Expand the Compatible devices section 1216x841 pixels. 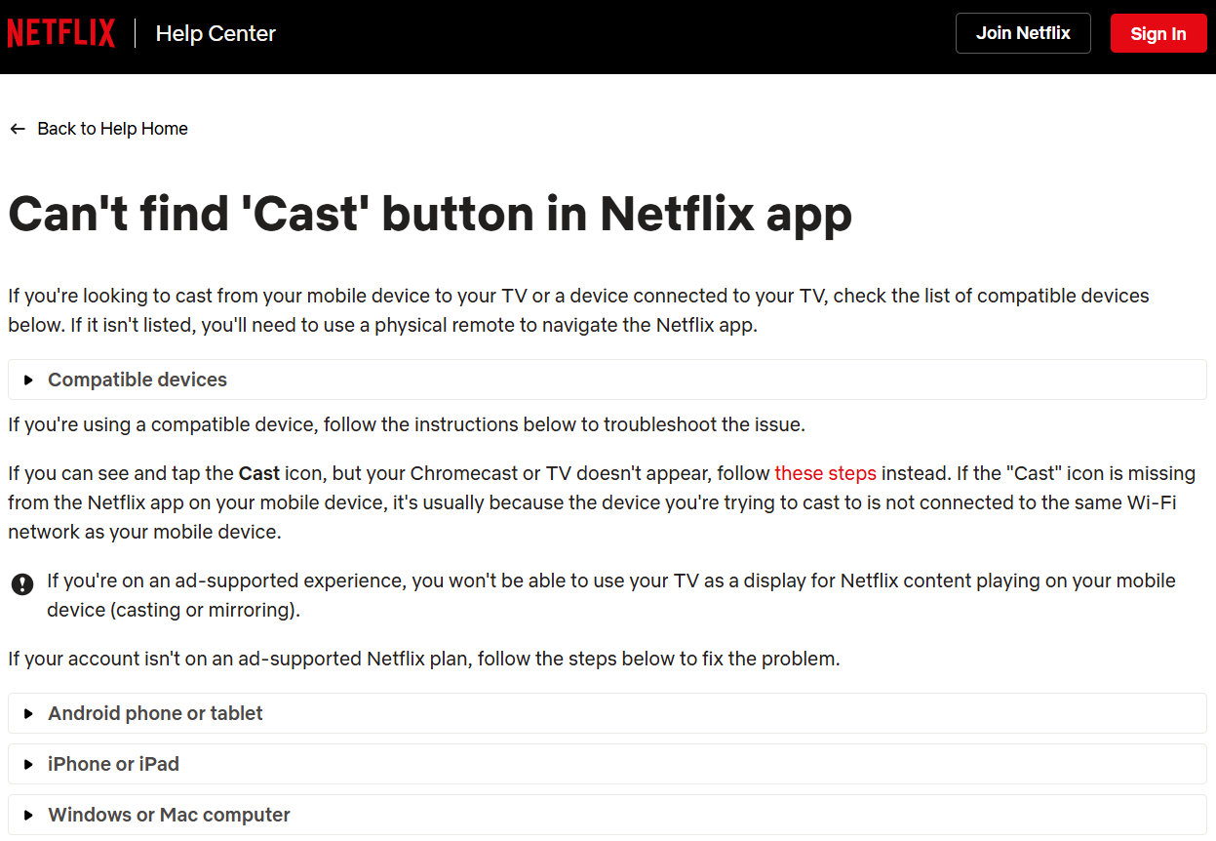click(608, 380)
